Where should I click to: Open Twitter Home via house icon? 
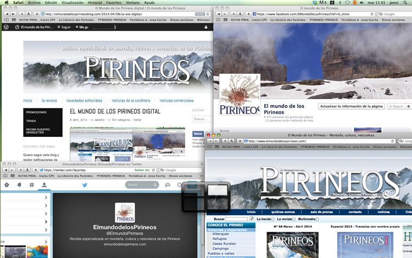pos(7,185)
